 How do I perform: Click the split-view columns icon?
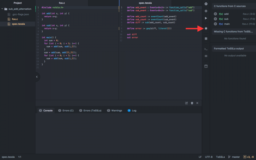[x=206, y=66]
